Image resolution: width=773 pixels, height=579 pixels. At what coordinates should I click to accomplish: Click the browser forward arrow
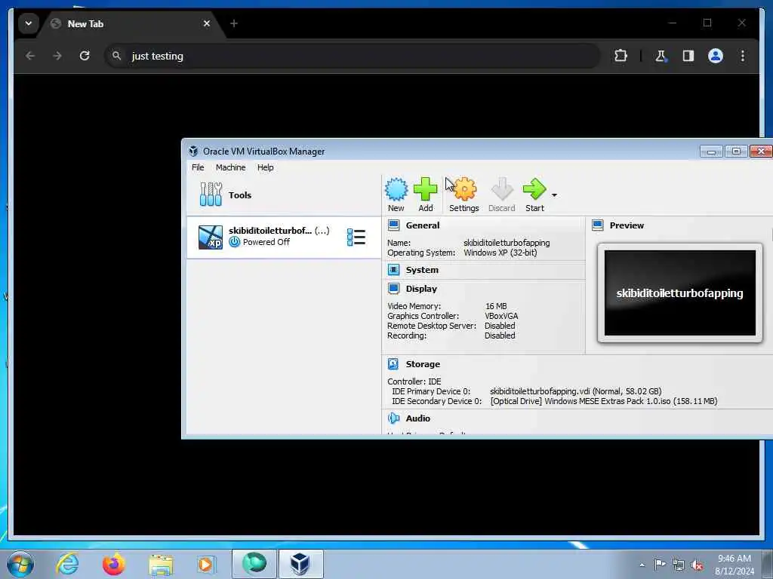[57, 56]
